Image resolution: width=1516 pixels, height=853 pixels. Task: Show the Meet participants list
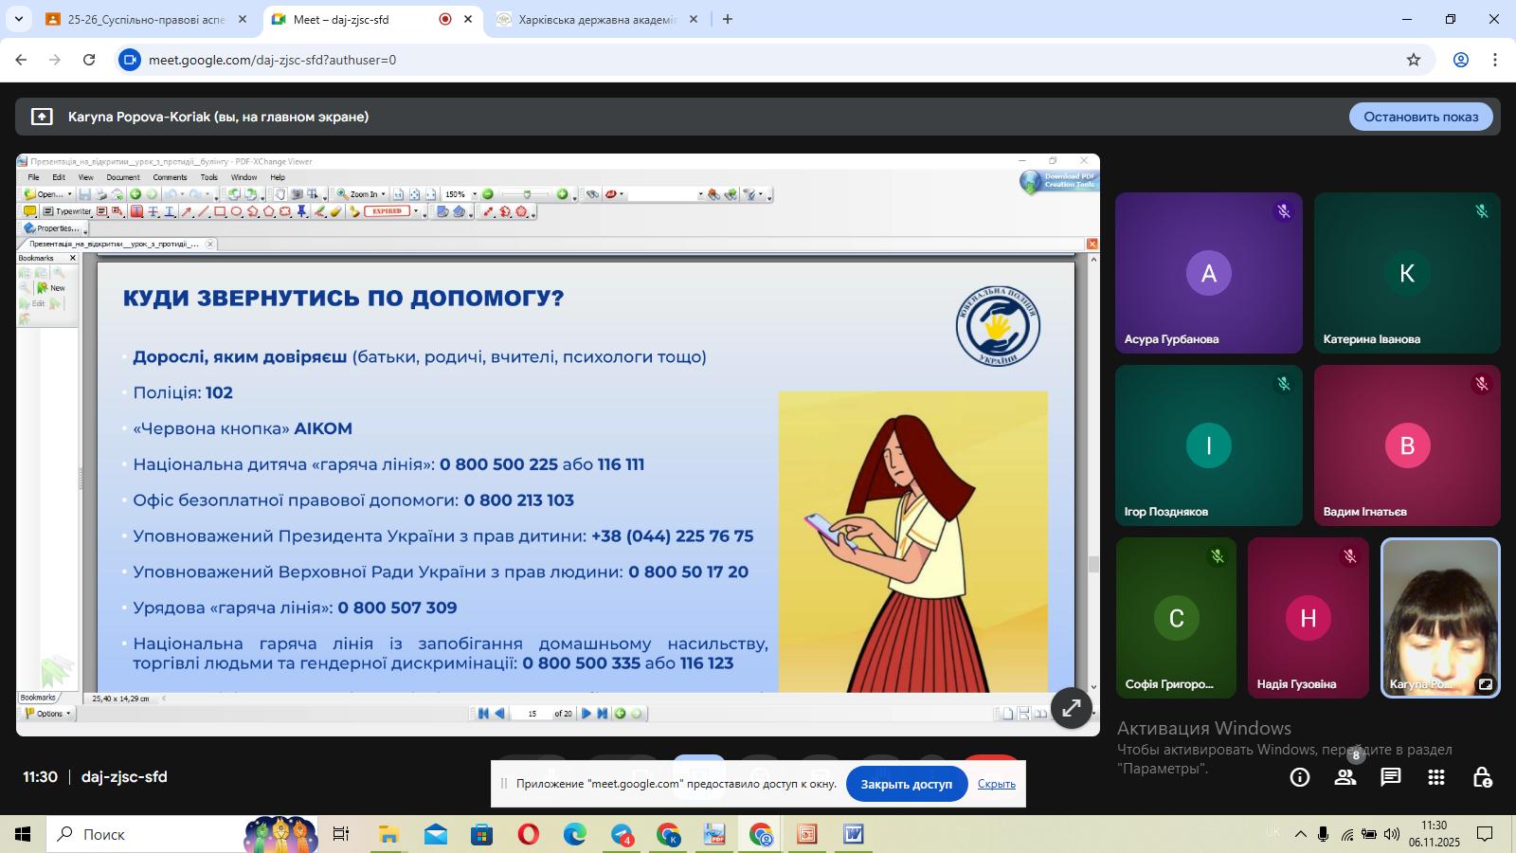(x=1345, y=777)
